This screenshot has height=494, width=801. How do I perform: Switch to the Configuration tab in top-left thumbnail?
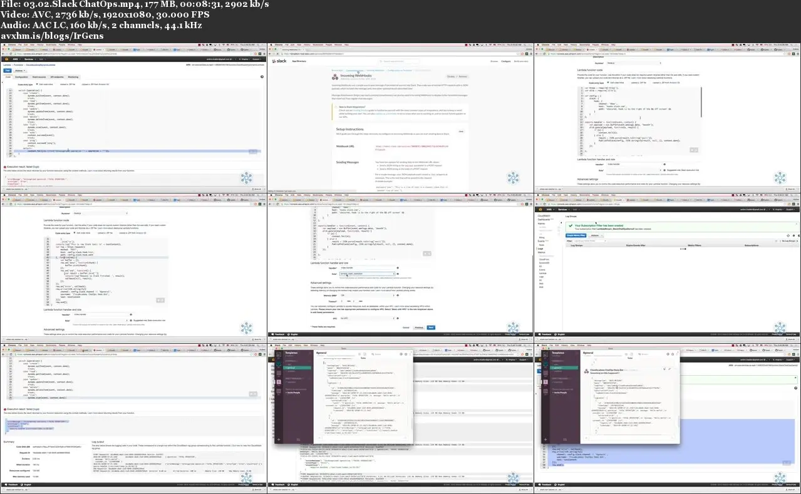pos(21,77)
